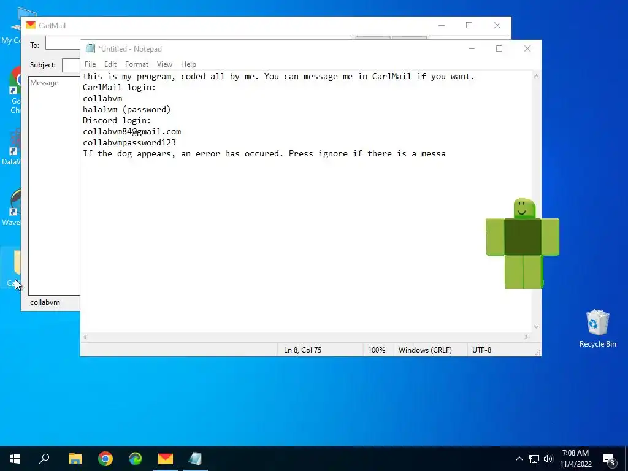Open File Explorer from the taskbar
628x471 pixels.
point(75,459)
